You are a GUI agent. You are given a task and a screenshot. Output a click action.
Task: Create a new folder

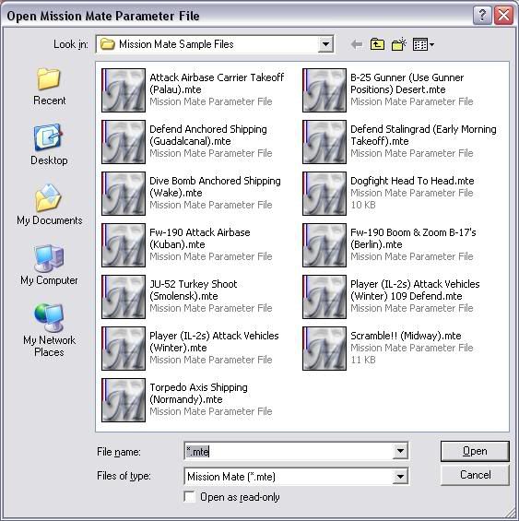coord(399,44)
